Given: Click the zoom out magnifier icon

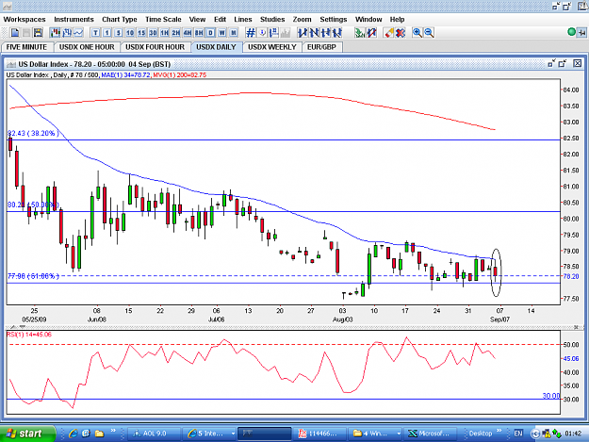Looking at the screenshot, I should [x=429, y=33].
